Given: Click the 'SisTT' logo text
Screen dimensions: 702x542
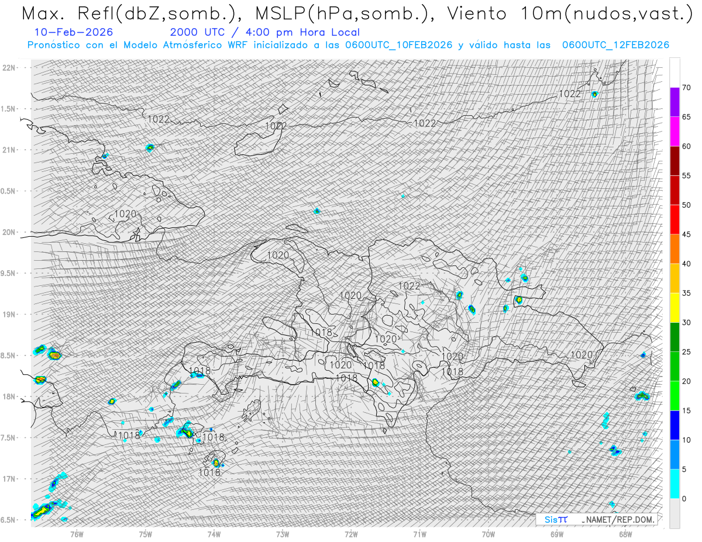Looking at the screenshot, I should point(556,519).
